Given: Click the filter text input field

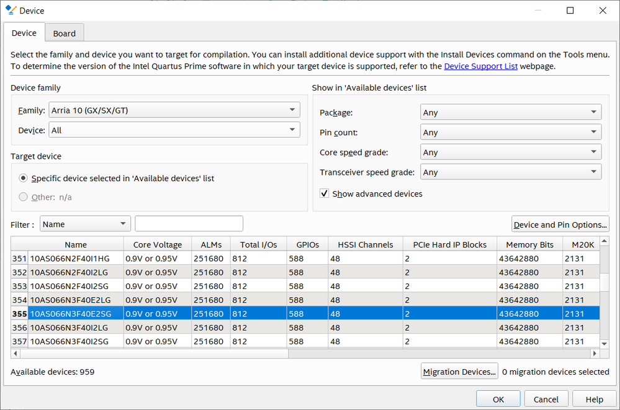Looking at the screenshot, I should tap(189, 224).
